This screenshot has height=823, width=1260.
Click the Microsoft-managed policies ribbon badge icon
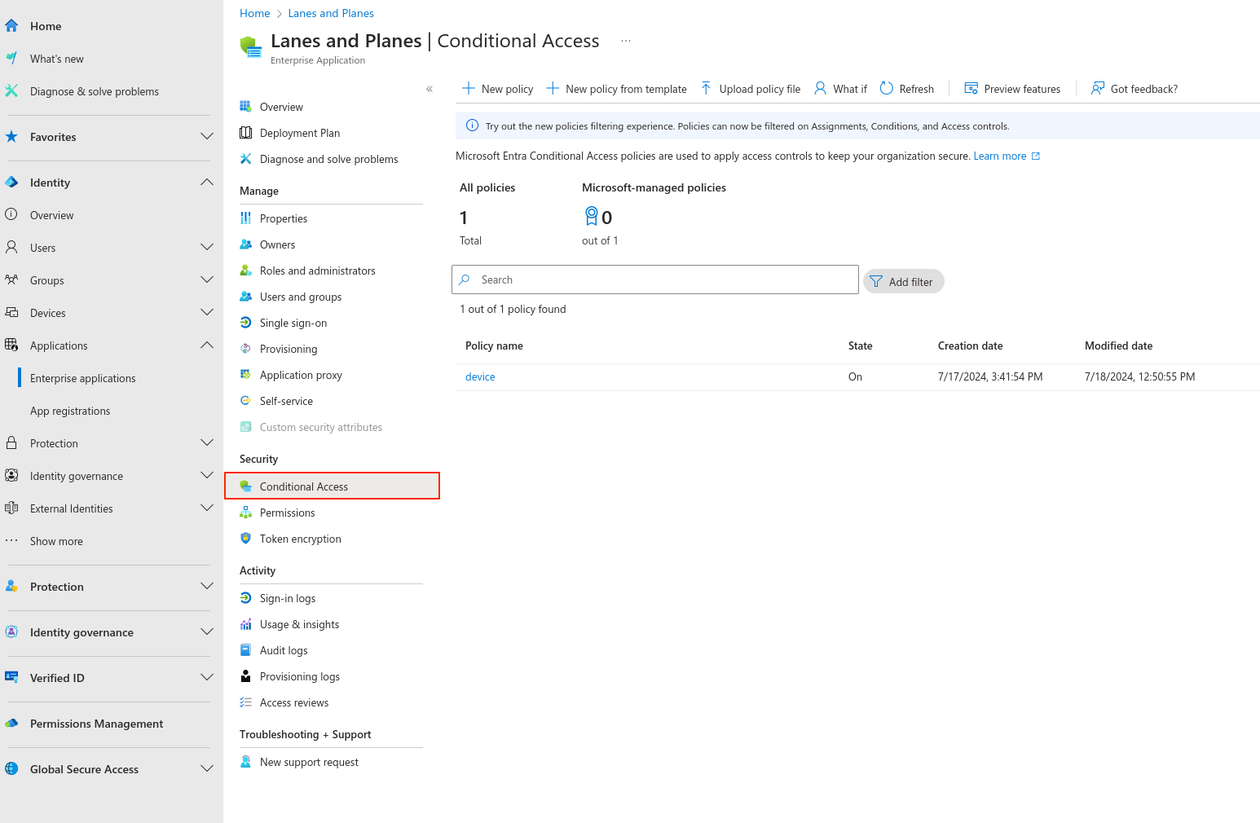592,216
